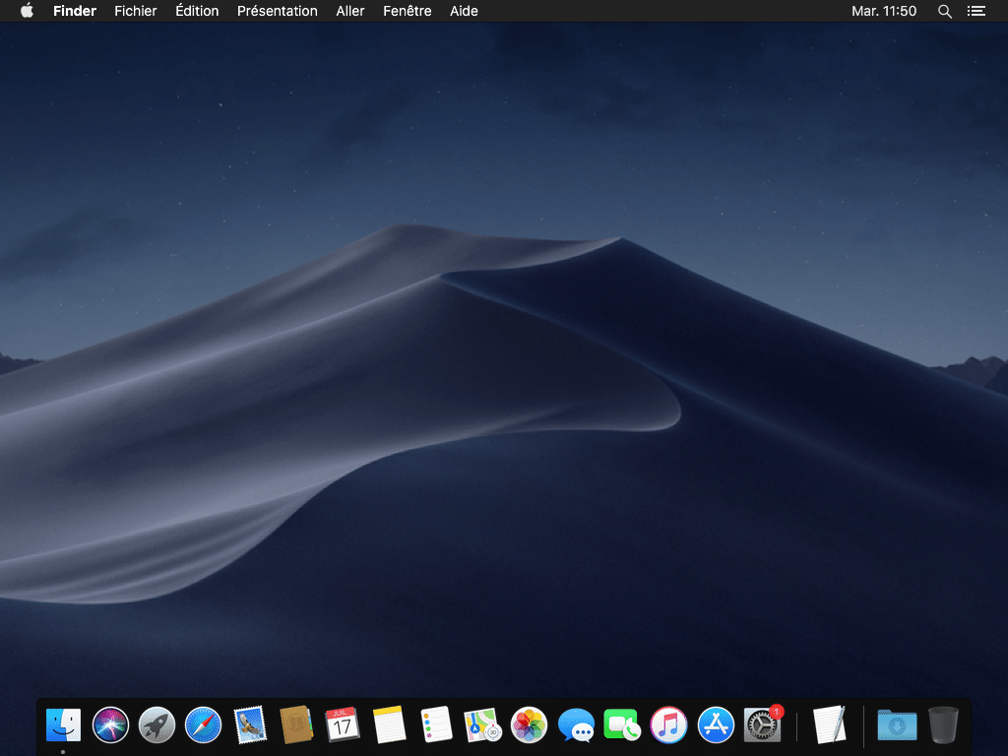The width and height of the screenshot is (1008, 756).
Task: Open the Édition menu
Action: (x=197, y=11)
